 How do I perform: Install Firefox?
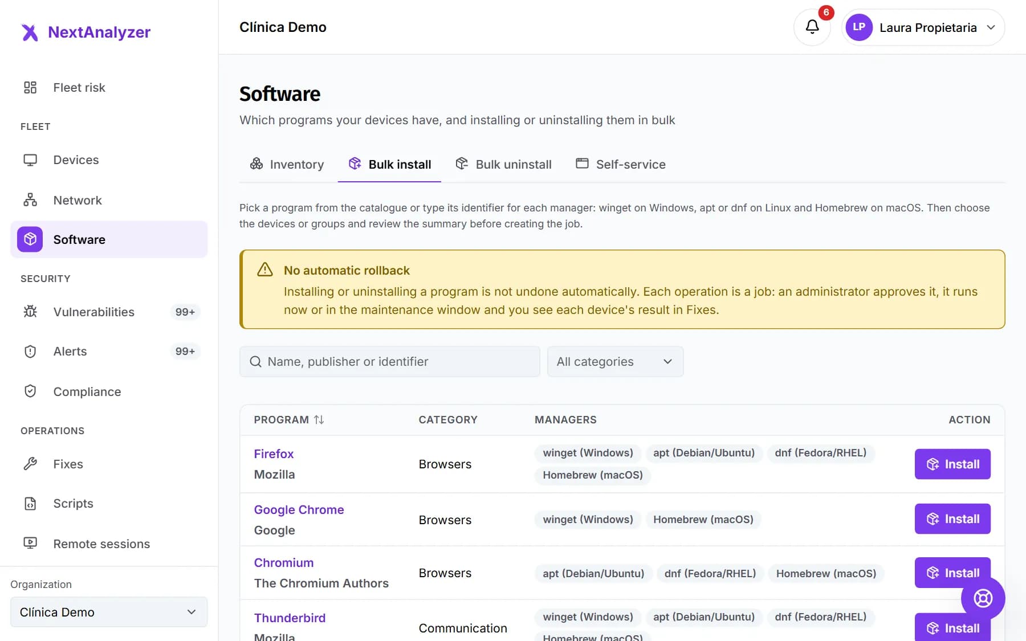point(952,464)
